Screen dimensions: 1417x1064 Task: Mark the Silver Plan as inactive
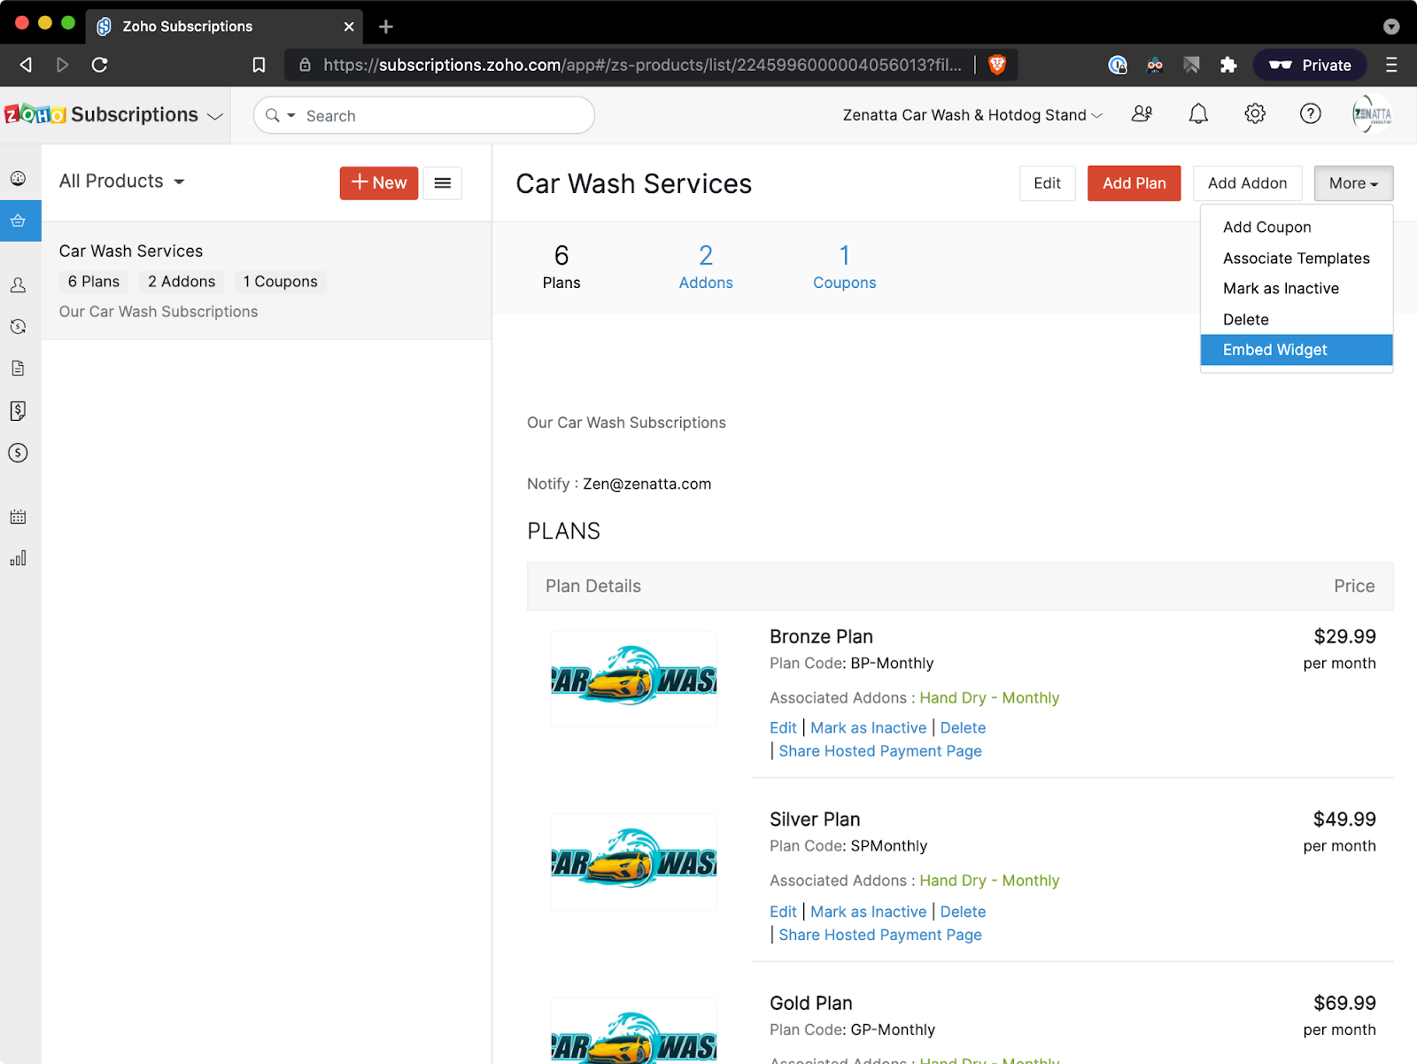pos(868,912)
